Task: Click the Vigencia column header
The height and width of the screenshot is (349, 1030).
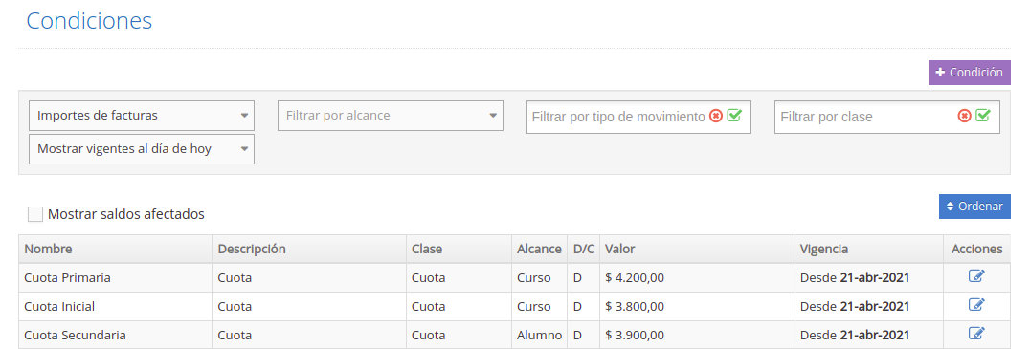Action: (x=824, y=250)
